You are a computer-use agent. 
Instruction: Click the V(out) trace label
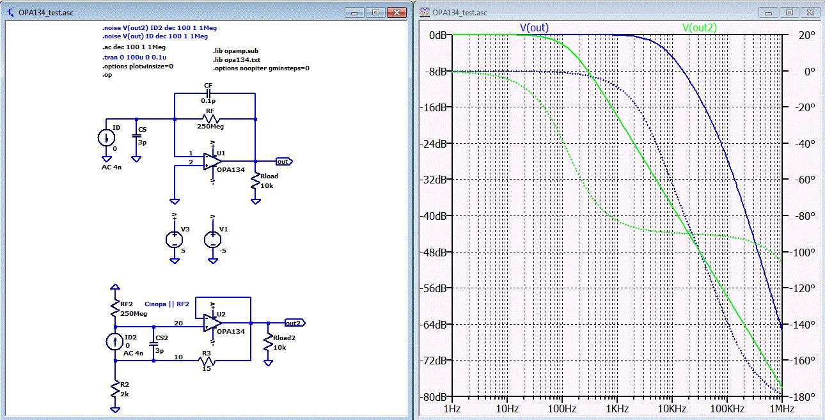[533, 27]
